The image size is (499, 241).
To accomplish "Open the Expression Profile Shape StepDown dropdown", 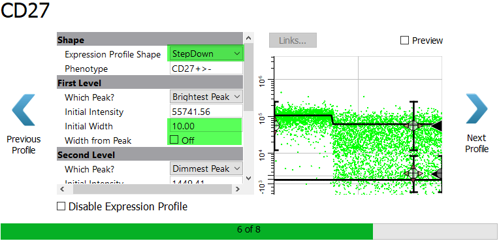I will [206, 54].
